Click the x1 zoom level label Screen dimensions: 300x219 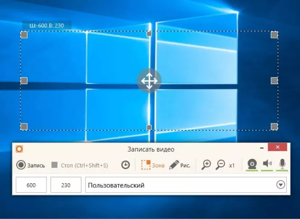point(232,166)
